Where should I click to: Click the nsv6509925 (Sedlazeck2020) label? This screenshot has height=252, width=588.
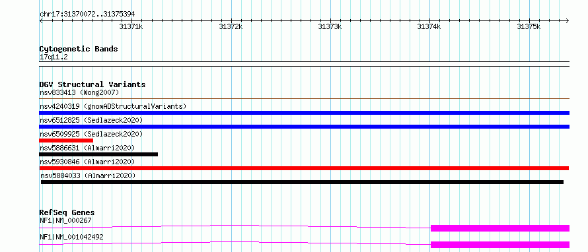click(91, 134)
